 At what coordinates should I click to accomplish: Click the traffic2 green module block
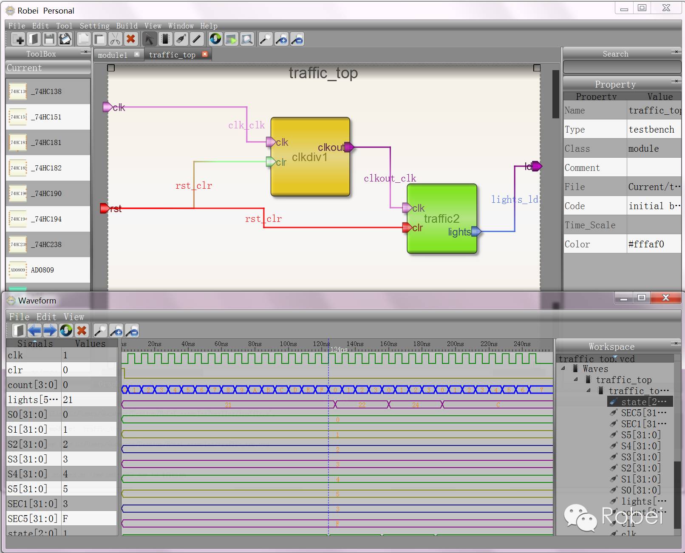pos(442,218)
